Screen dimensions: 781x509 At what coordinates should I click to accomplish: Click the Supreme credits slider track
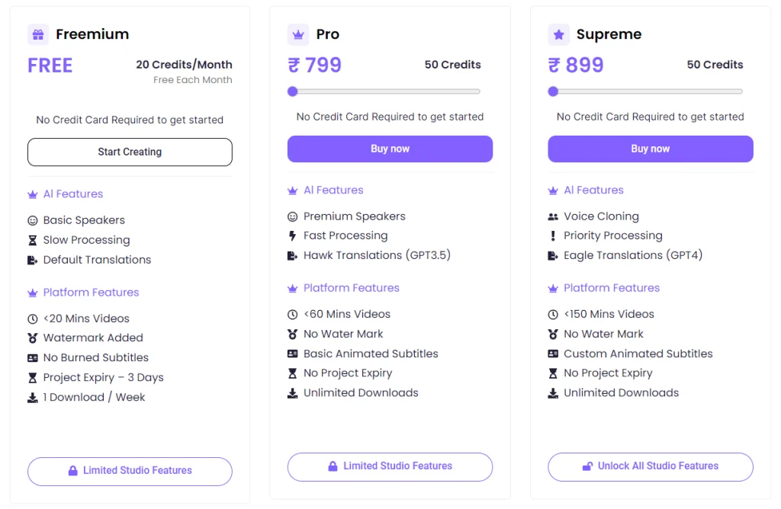tap(648, 91)
